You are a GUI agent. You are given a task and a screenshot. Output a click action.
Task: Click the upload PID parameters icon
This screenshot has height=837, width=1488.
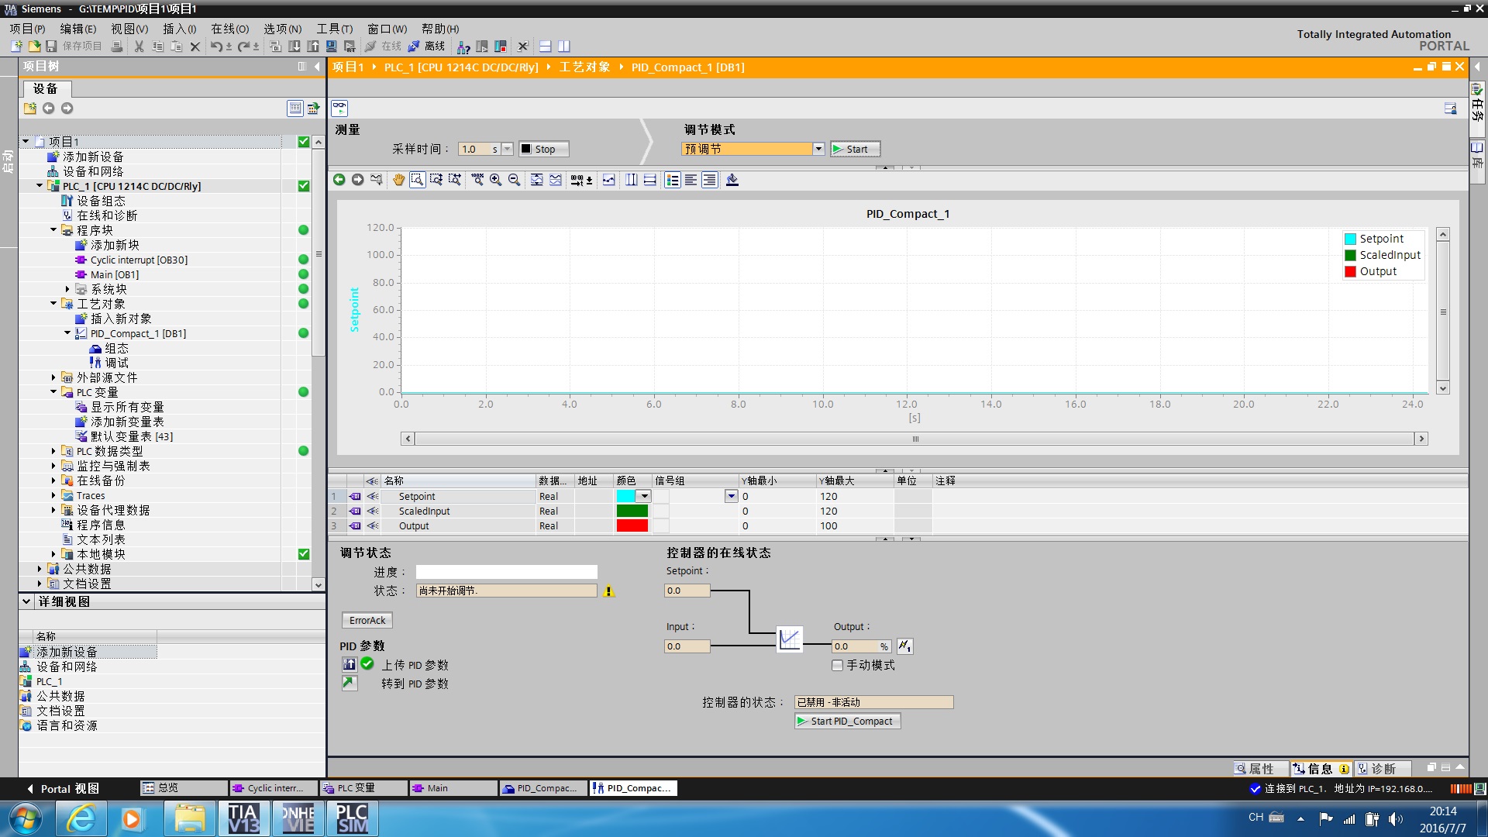click(350, 664)
